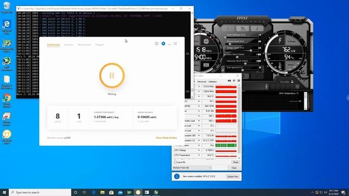Click the Windows Start button
The width and height of the screenshot is (349, 196).
click(x=4, y=192)
